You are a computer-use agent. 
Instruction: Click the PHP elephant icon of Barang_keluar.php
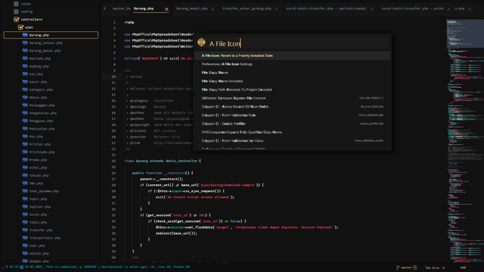[25, 43]
